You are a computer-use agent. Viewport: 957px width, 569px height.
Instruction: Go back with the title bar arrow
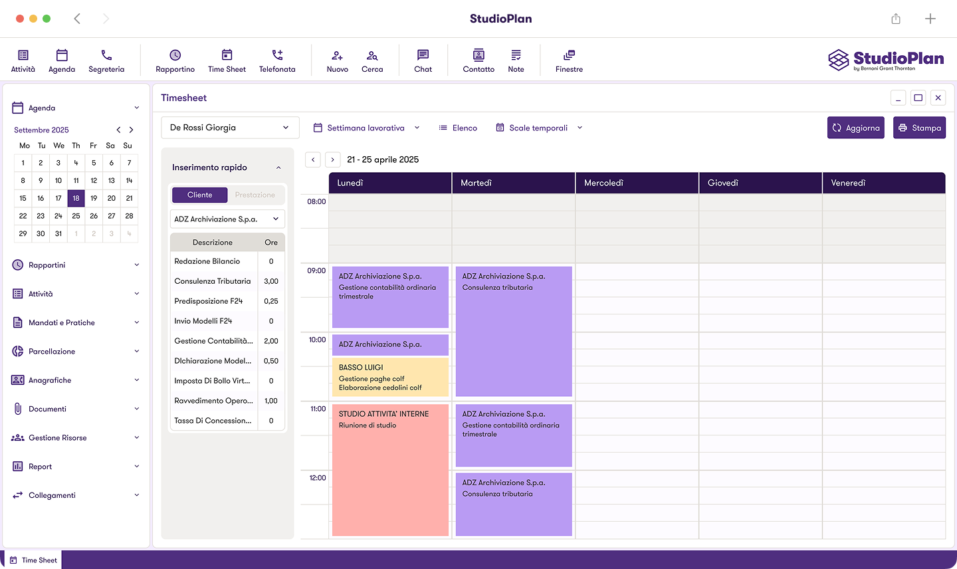pyautogui.click(x=77, y=19)
